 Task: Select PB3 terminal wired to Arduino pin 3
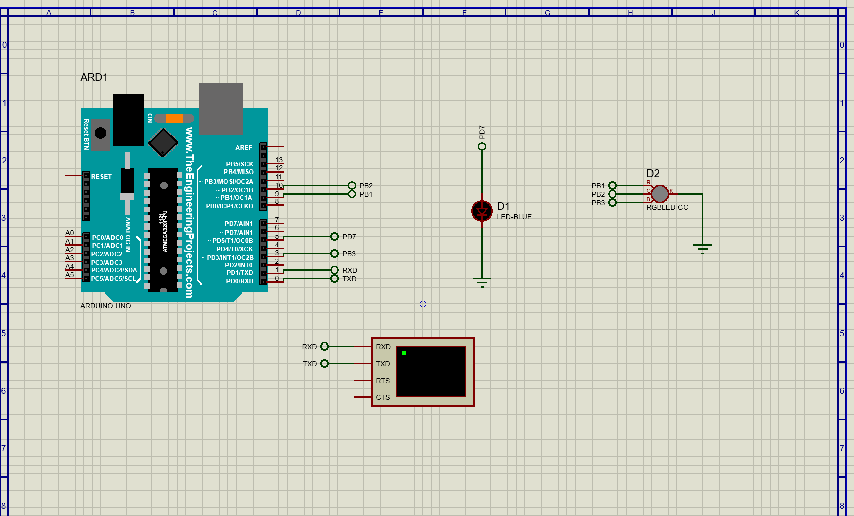coord(335,254)
